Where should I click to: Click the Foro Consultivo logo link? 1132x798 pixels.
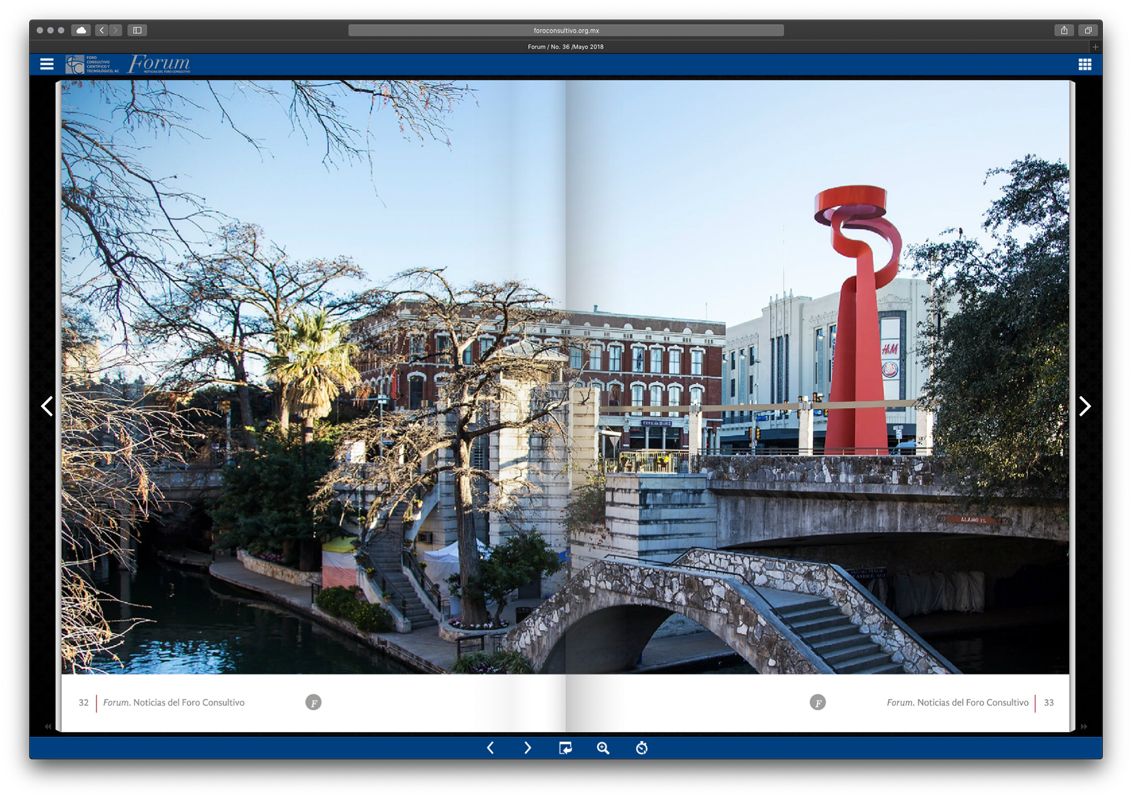click(92, 64)
